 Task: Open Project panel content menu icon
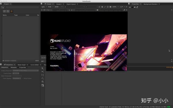[1, 4]
